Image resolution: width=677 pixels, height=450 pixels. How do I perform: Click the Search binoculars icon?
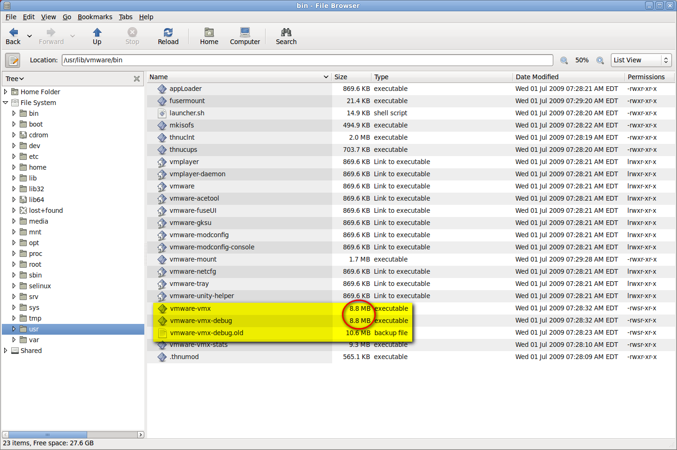point(286,32)
